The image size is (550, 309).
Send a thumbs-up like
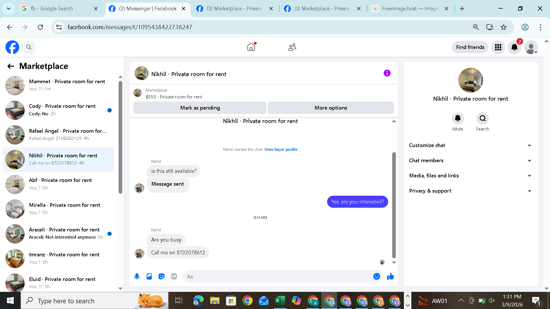click(x=390, y=276)
